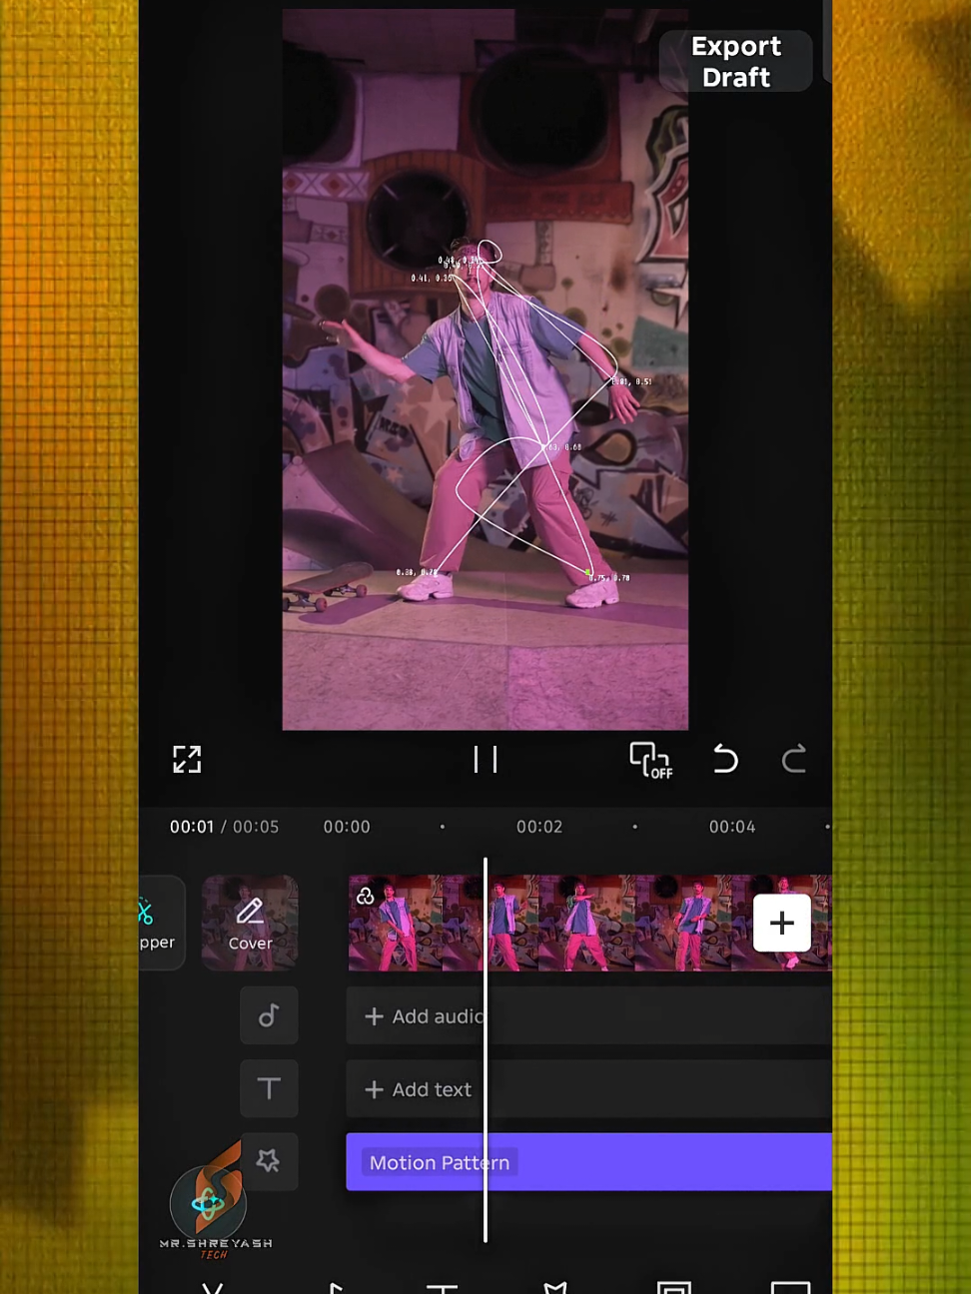Click the 00:02 mark on the ruler
The width and height of the screenshot is (971, 1294).
[539, 827]
